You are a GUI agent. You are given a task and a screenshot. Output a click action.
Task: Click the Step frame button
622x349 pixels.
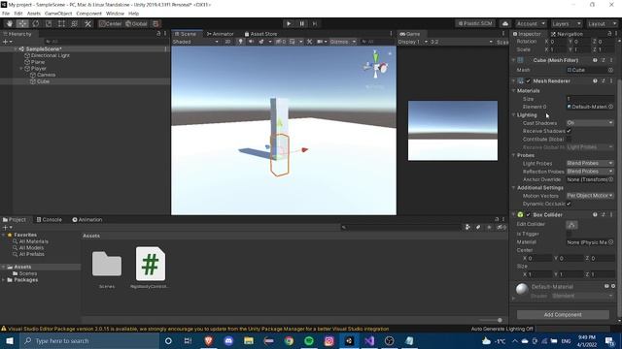pyautogui.click(x=315, y=23)
